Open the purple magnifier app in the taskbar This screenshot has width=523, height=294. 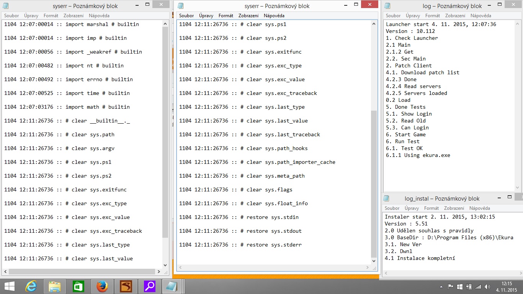(149, 286)
